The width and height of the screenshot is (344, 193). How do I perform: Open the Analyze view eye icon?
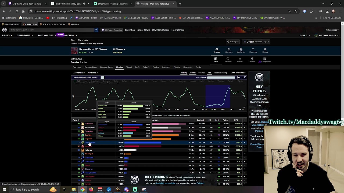pyautogui.click(x=217, y=49)
